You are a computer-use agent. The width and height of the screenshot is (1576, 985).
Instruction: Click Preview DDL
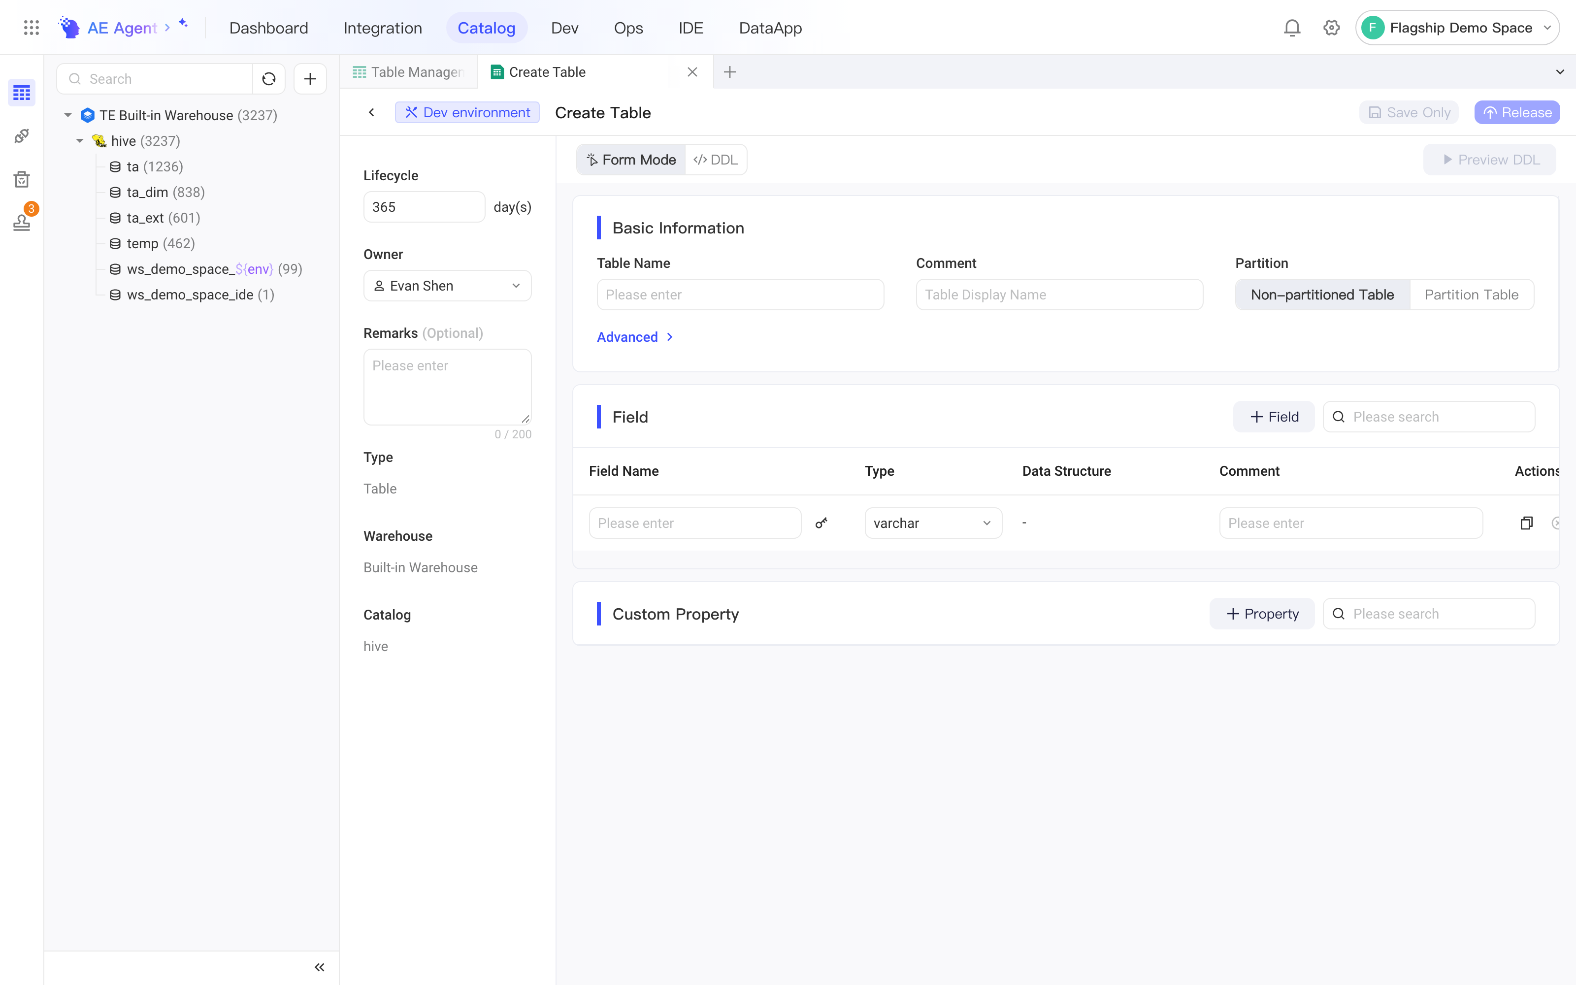tap(1489, 160)
